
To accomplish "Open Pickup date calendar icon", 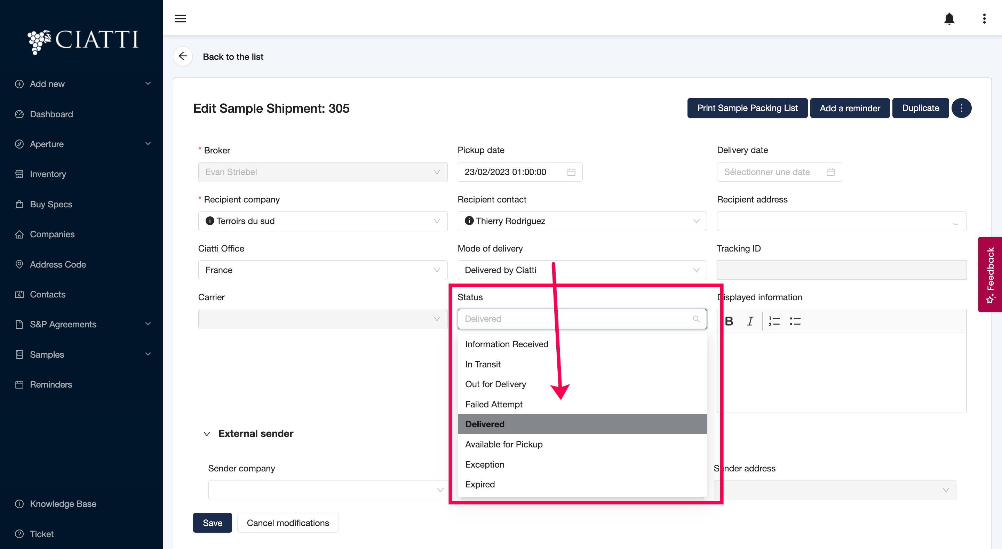I will point(571,172).
